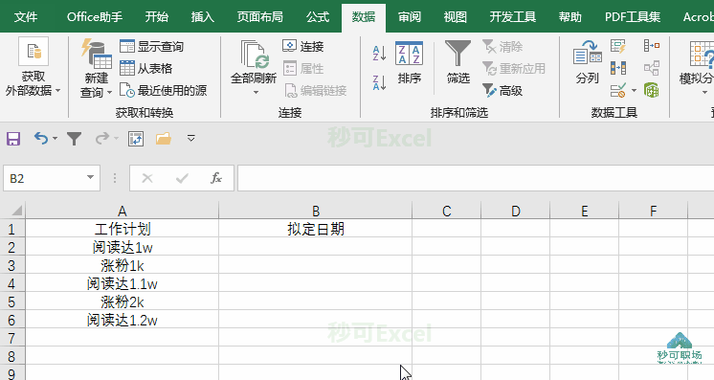Screen dimensions: 714x380
Task: Click the 连接 connections button
Action: point(303,46)
